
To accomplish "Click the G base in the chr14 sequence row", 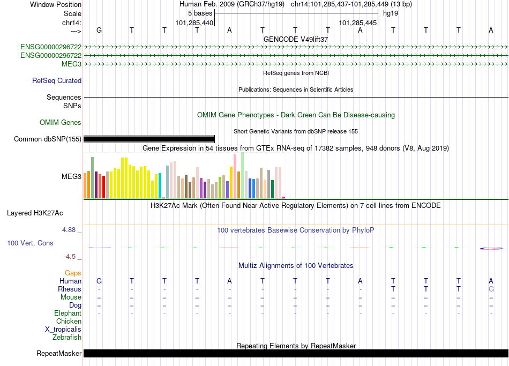I will (99, 30).
